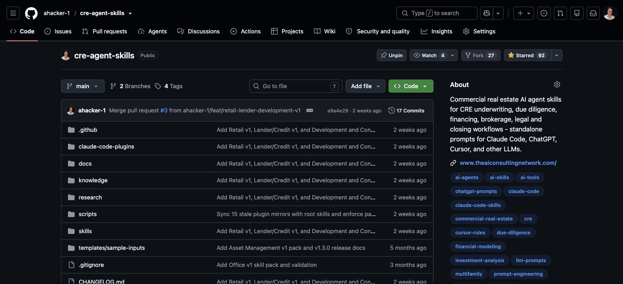View the 2 Branches link
The width and height of the screenshot is (623, 284).
[x=130, y=86]
